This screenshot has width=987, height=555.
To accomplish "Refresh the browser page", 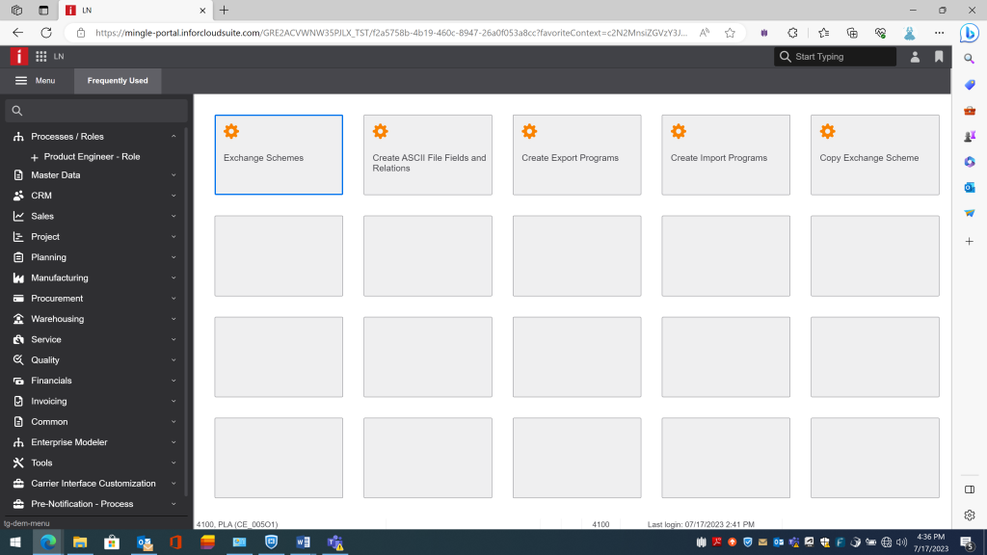I will point(46,33).
